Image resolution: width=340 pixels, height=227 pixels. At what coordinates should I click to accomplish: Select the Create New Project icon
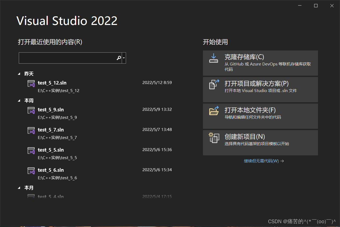point(214,139)
